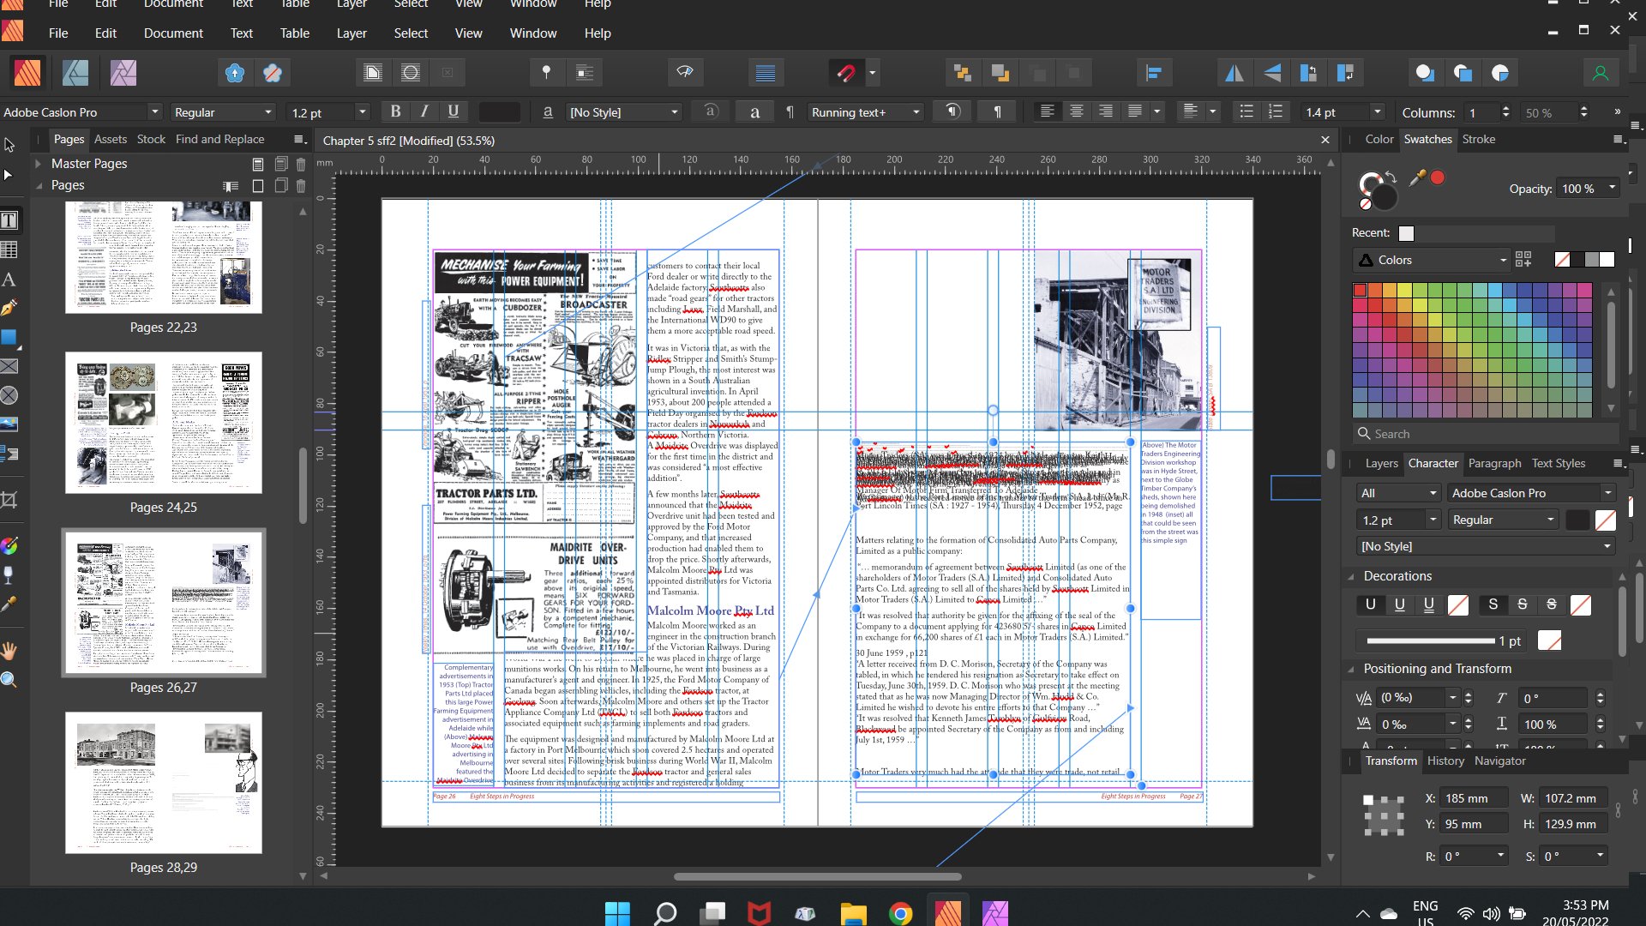
Task: Select the Frame Text tool
Action: coord(9,220)
